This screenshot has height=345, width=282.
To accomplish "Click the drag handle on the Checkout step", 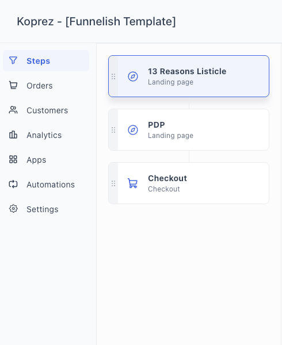I will (x=113, y=183).
